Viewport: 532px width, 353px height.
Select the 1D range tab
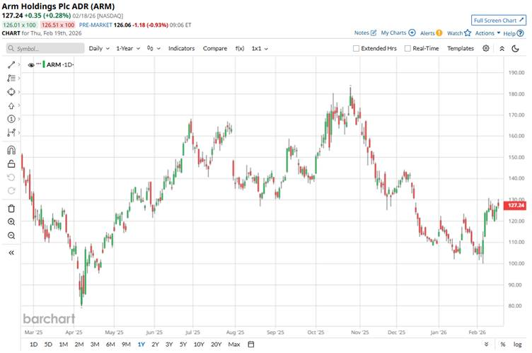pyautogui.click(x=33, y=345)
